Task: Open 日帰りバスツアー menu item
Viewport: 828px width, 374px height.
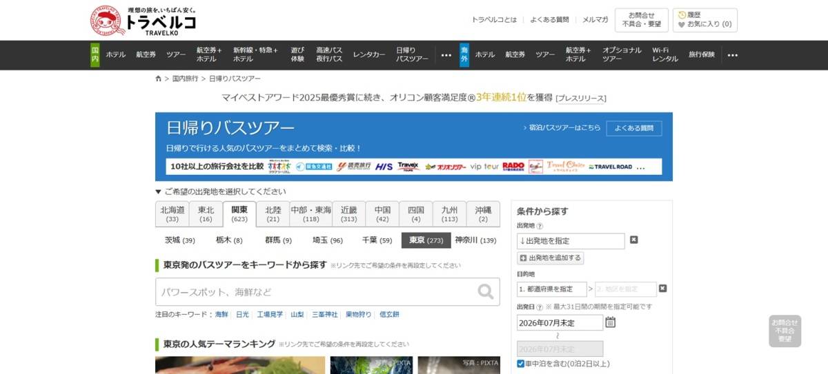Action: click(x=412, y=55)
